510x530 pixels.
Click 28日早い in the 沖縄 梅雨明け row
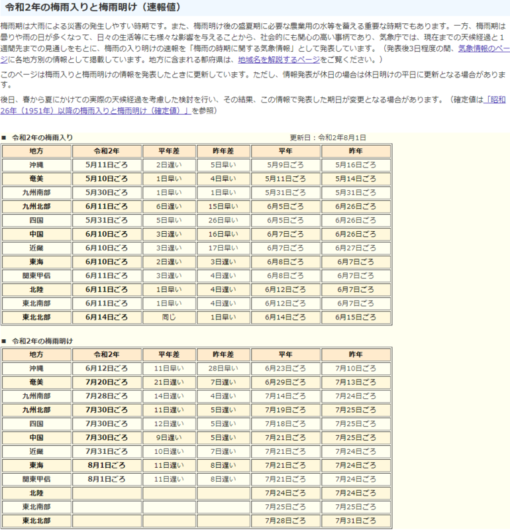point(223,368)
